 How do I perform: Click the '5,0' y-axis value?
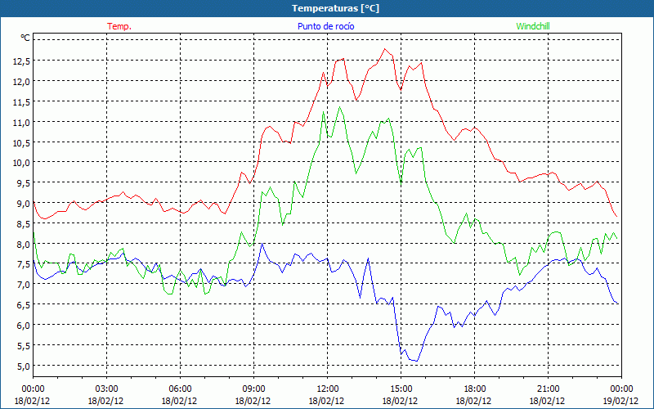click(24, 366)
